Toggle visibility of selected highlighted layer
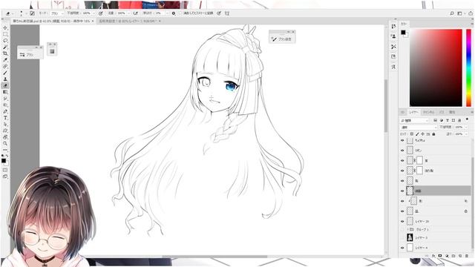The height and width of the screenshot is (267, 475). click(x=402, y=191)
